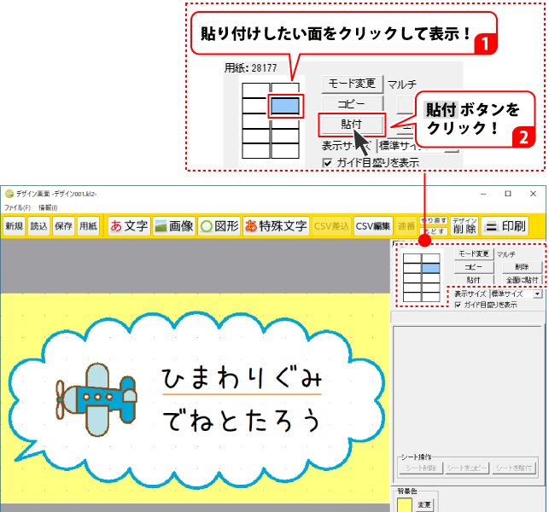Open the 用紙 paper selection

click(88, 226)
